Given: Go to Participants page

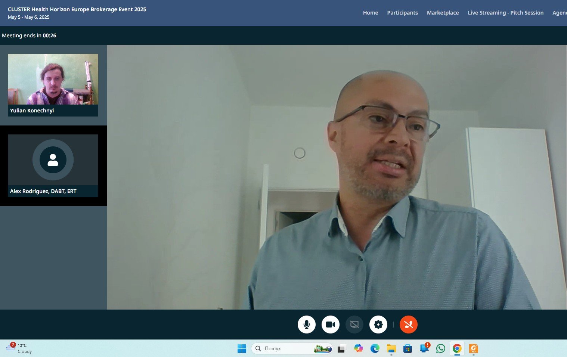Looking at the screenshot, I should (402, 13).
